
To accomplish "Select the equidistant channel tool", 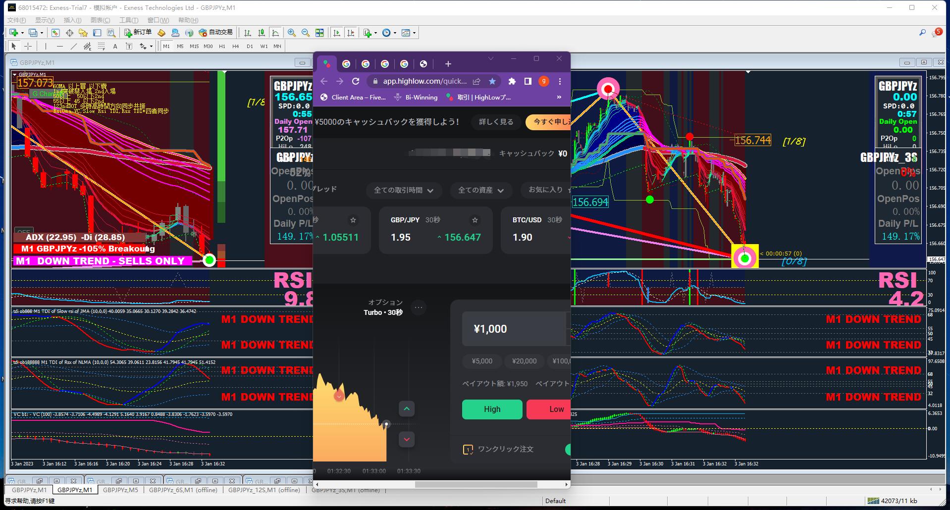I will 88,46.
